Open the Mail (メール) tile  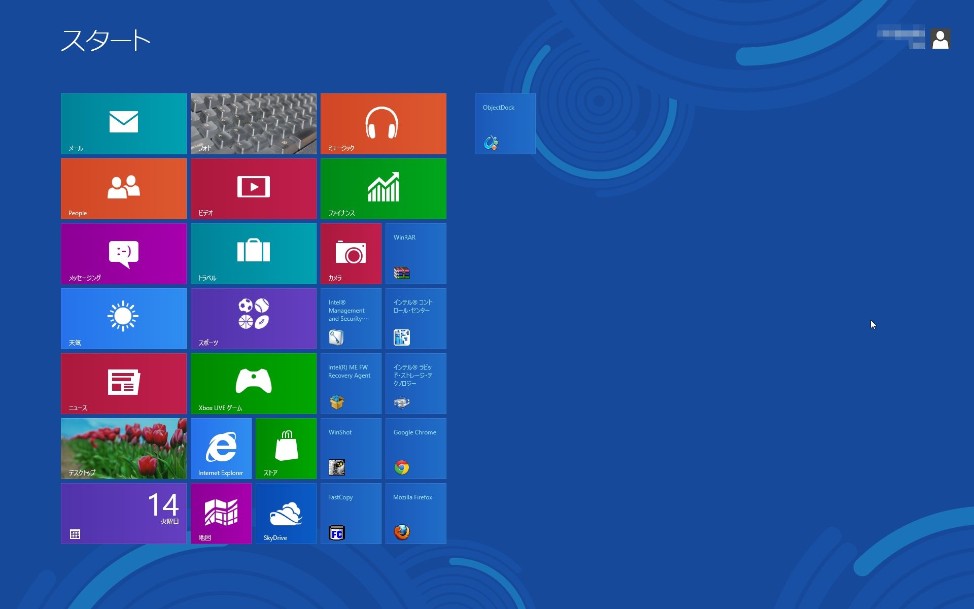coord(123,123)
